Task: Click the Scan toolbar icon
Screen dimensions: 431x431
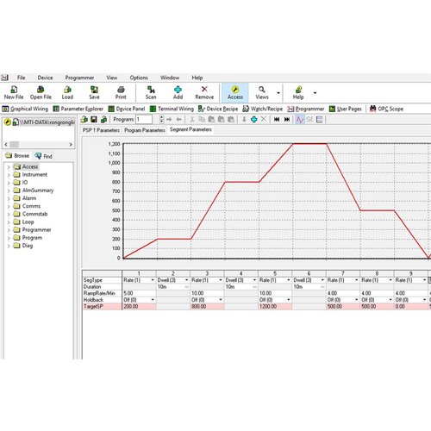Action: click(x=151, y=92)
